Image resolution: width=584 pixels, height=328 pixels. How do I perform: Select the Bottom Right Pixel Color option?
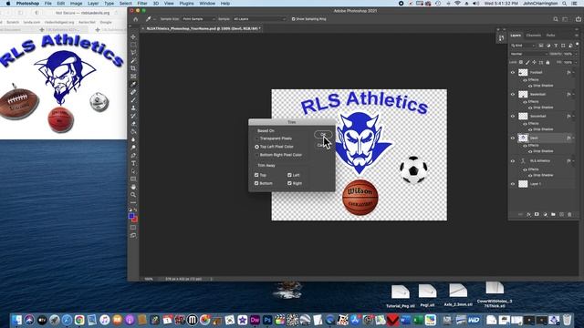[x=256, y=155]
